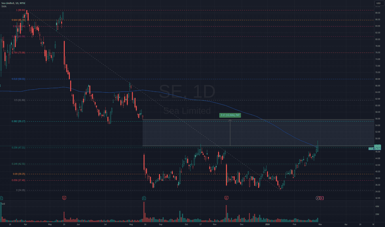Click the 40M volume axis label
The image size is (385, 227).
click(x=377, y=207)
